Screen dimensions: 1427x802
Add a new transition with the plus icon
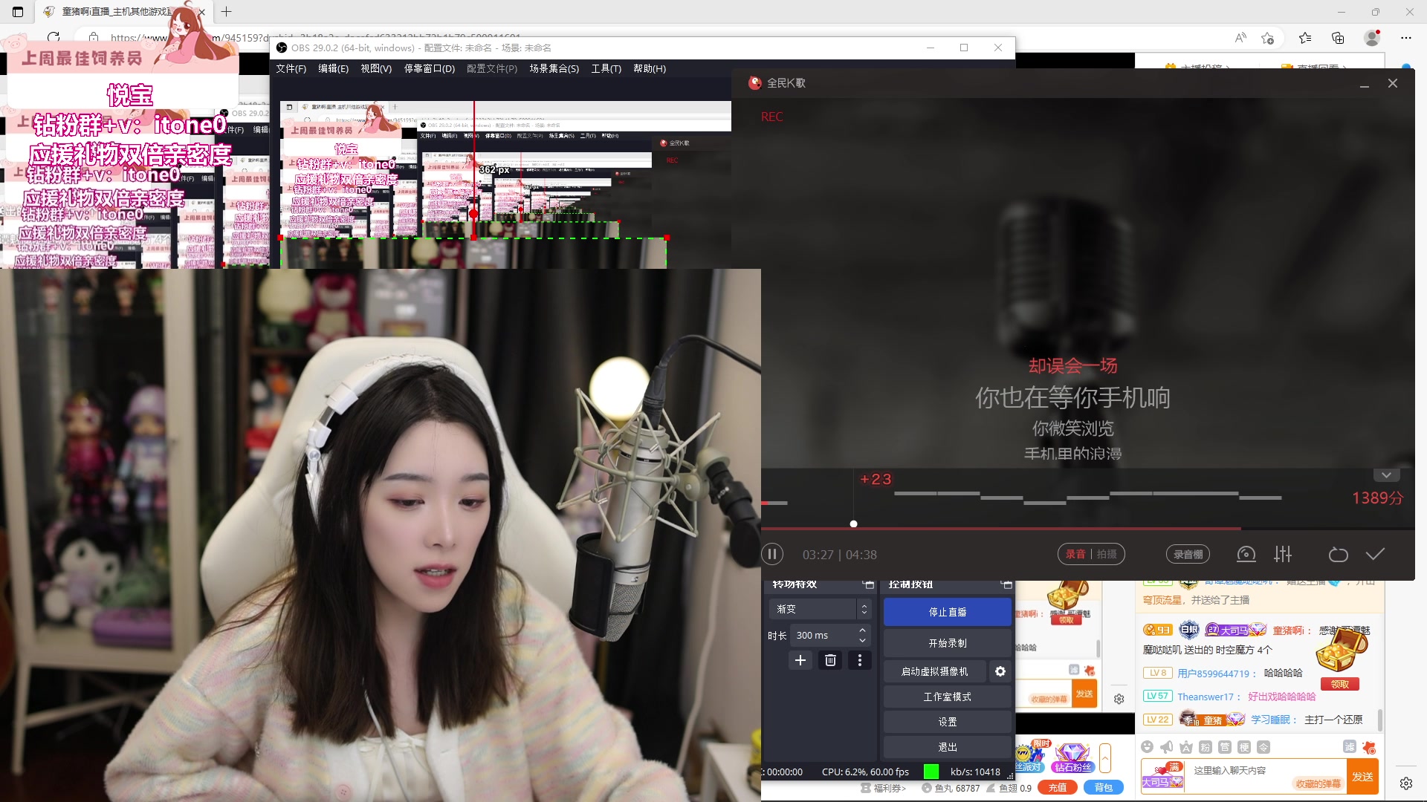click(x=800, y=660)
